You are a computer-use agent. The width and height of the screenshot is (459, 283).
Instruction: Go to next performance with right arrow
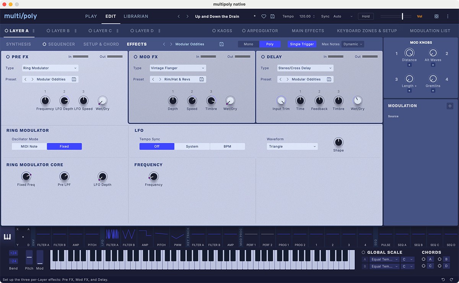pos(187,16)
